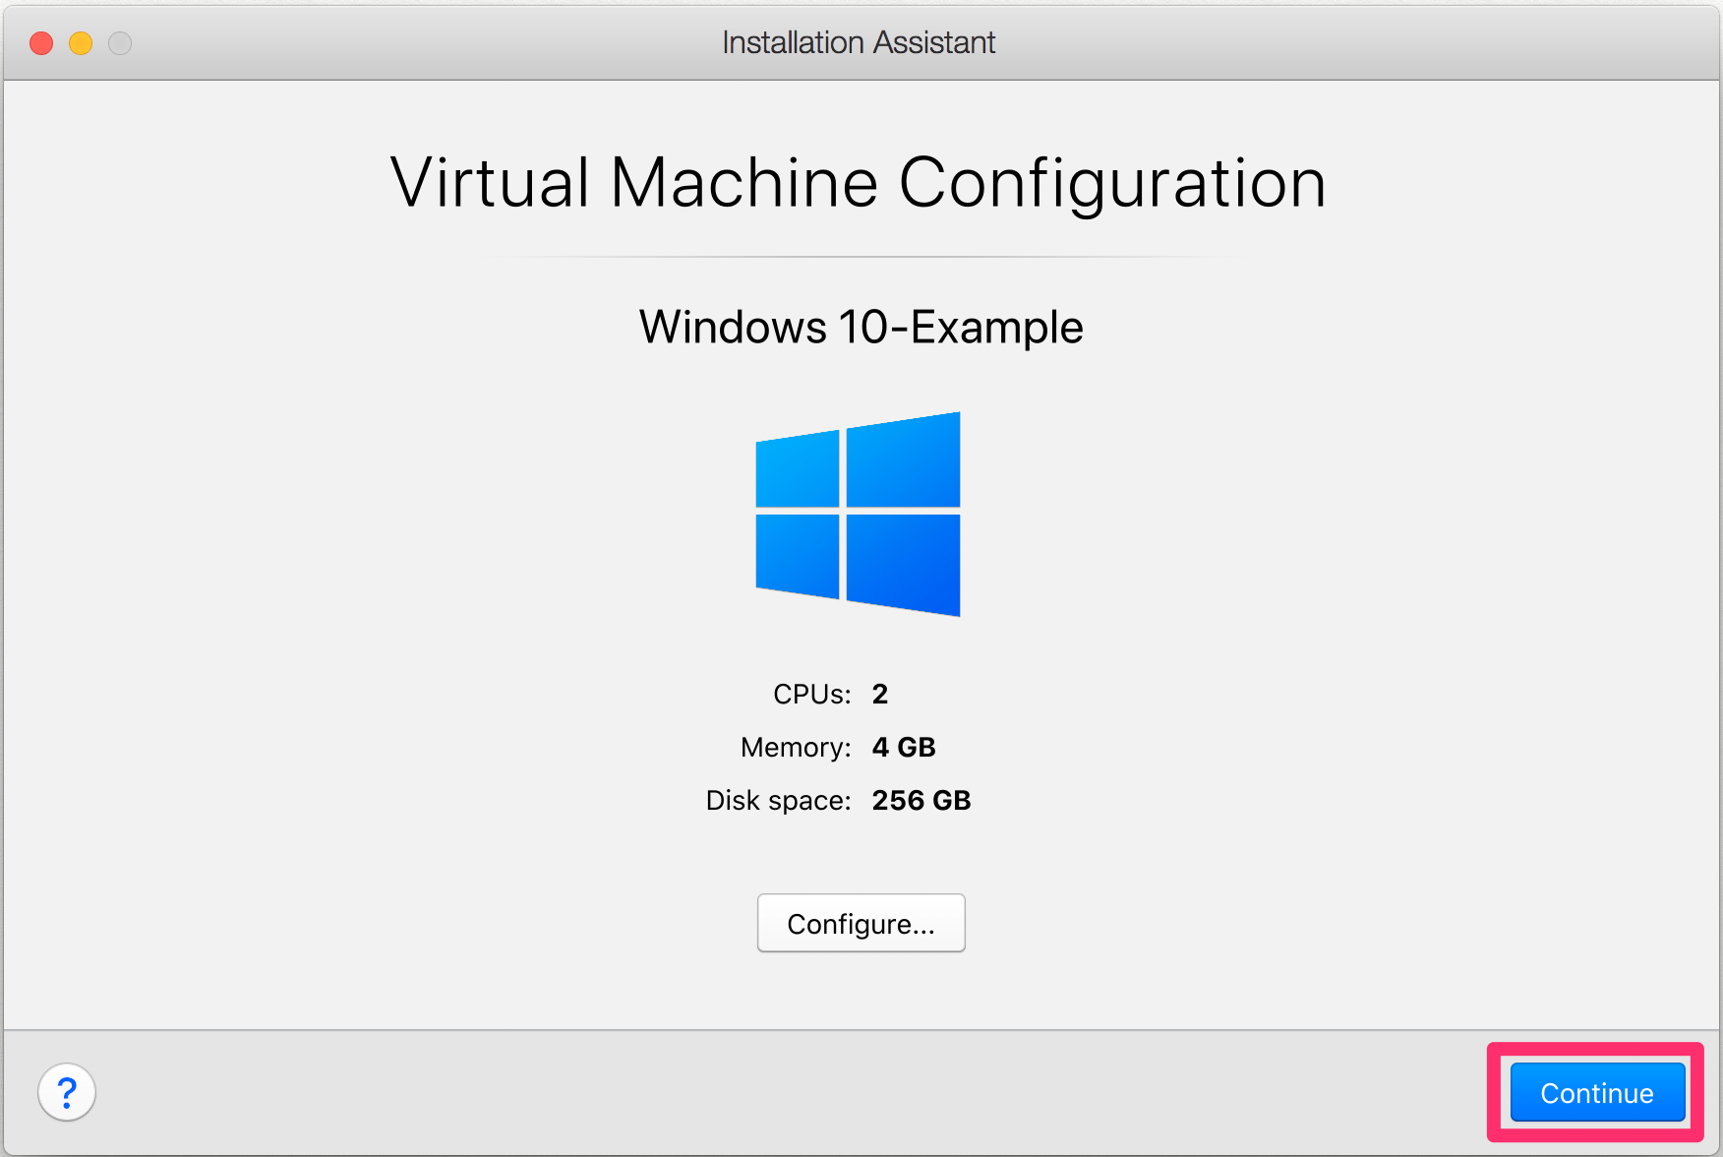Viewport: 1723px width, 1157px height.
Task: Select the Windows 10-Example name text
Action: pyautogui.click(x=861, y=327)
